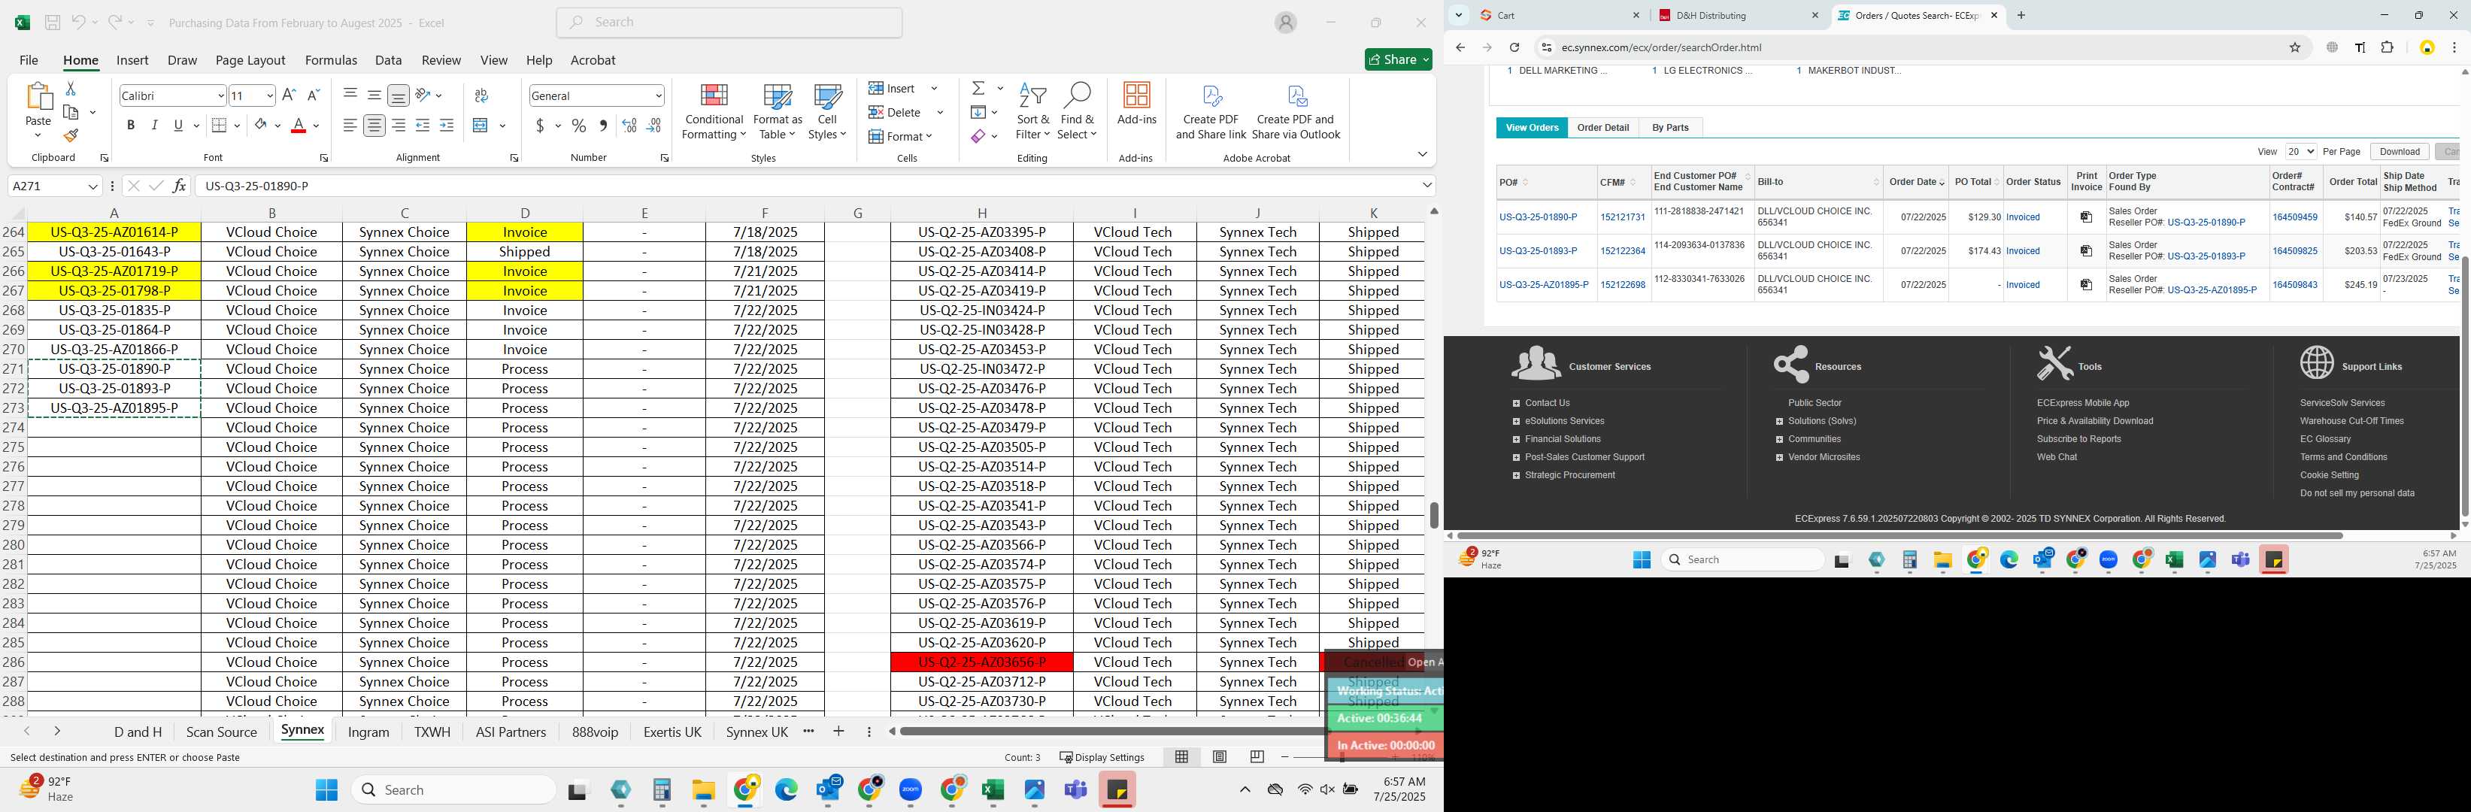Open the Font name Calibri dropdown
The image size is (2471, 812).
(220, 96)
